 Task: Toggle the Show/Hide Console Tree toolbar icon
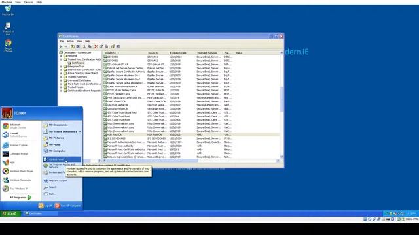coord(78,46)
